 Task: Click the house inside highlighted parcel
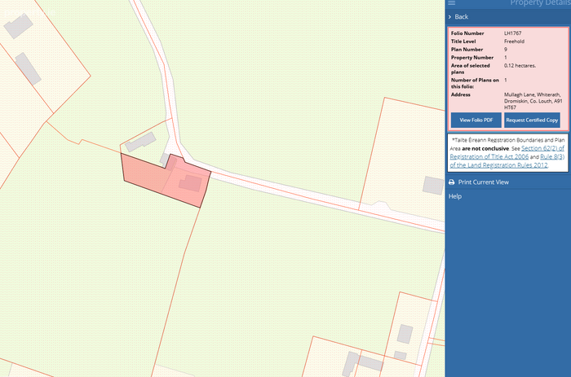pos(190,183)
